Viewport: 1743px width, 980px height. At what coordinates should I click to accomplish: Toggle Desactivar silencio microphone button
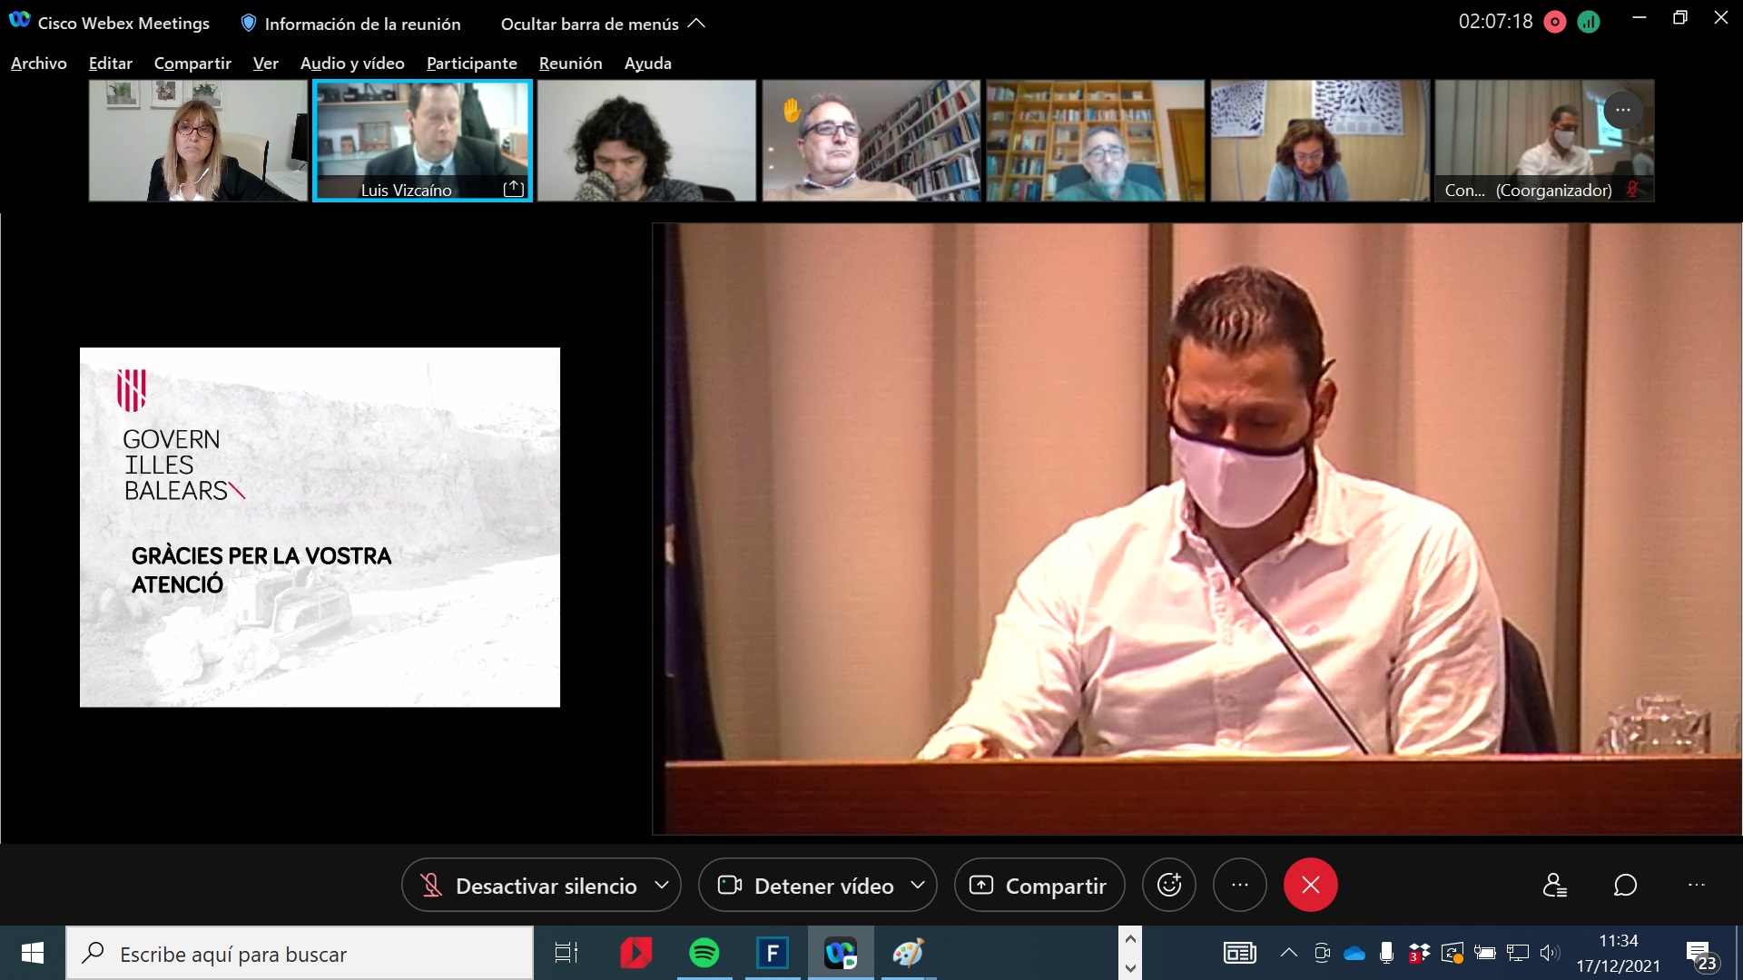pyautogui.click(x=530, y=886)
